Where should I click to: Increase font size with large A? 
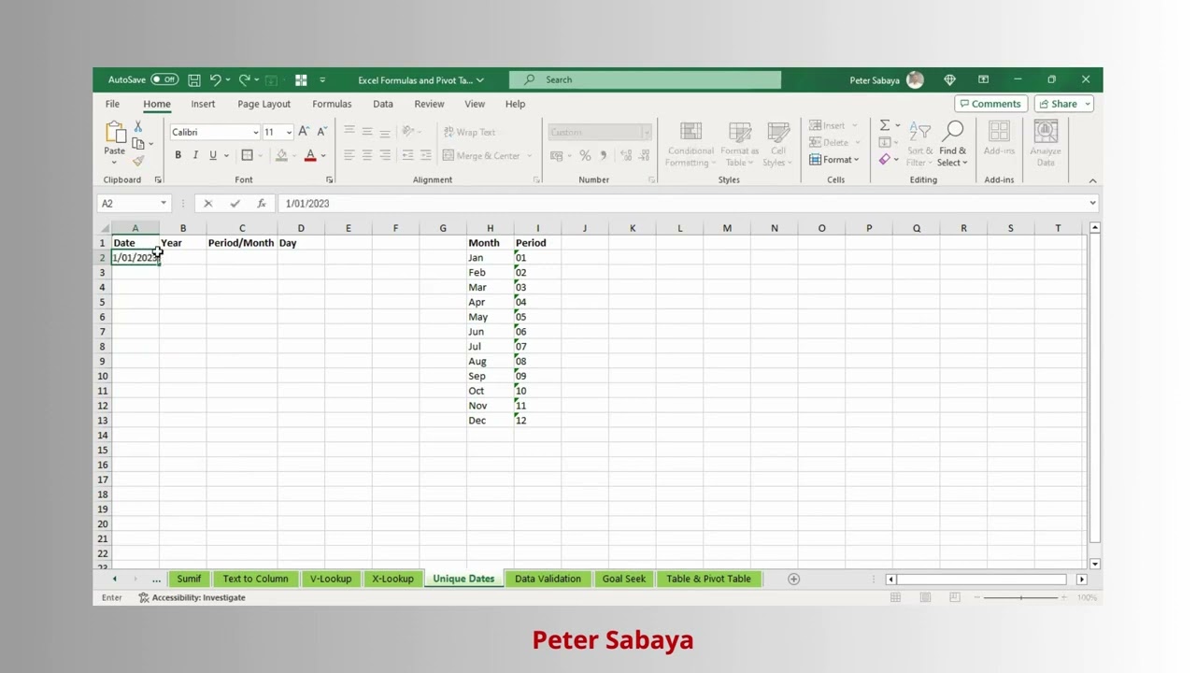click(304, 132)
